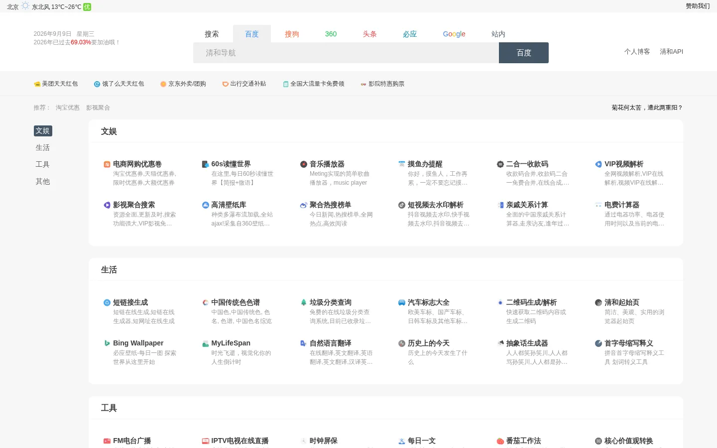
Task: Select the 百度 search engine tab
Action: click(252, 34)
